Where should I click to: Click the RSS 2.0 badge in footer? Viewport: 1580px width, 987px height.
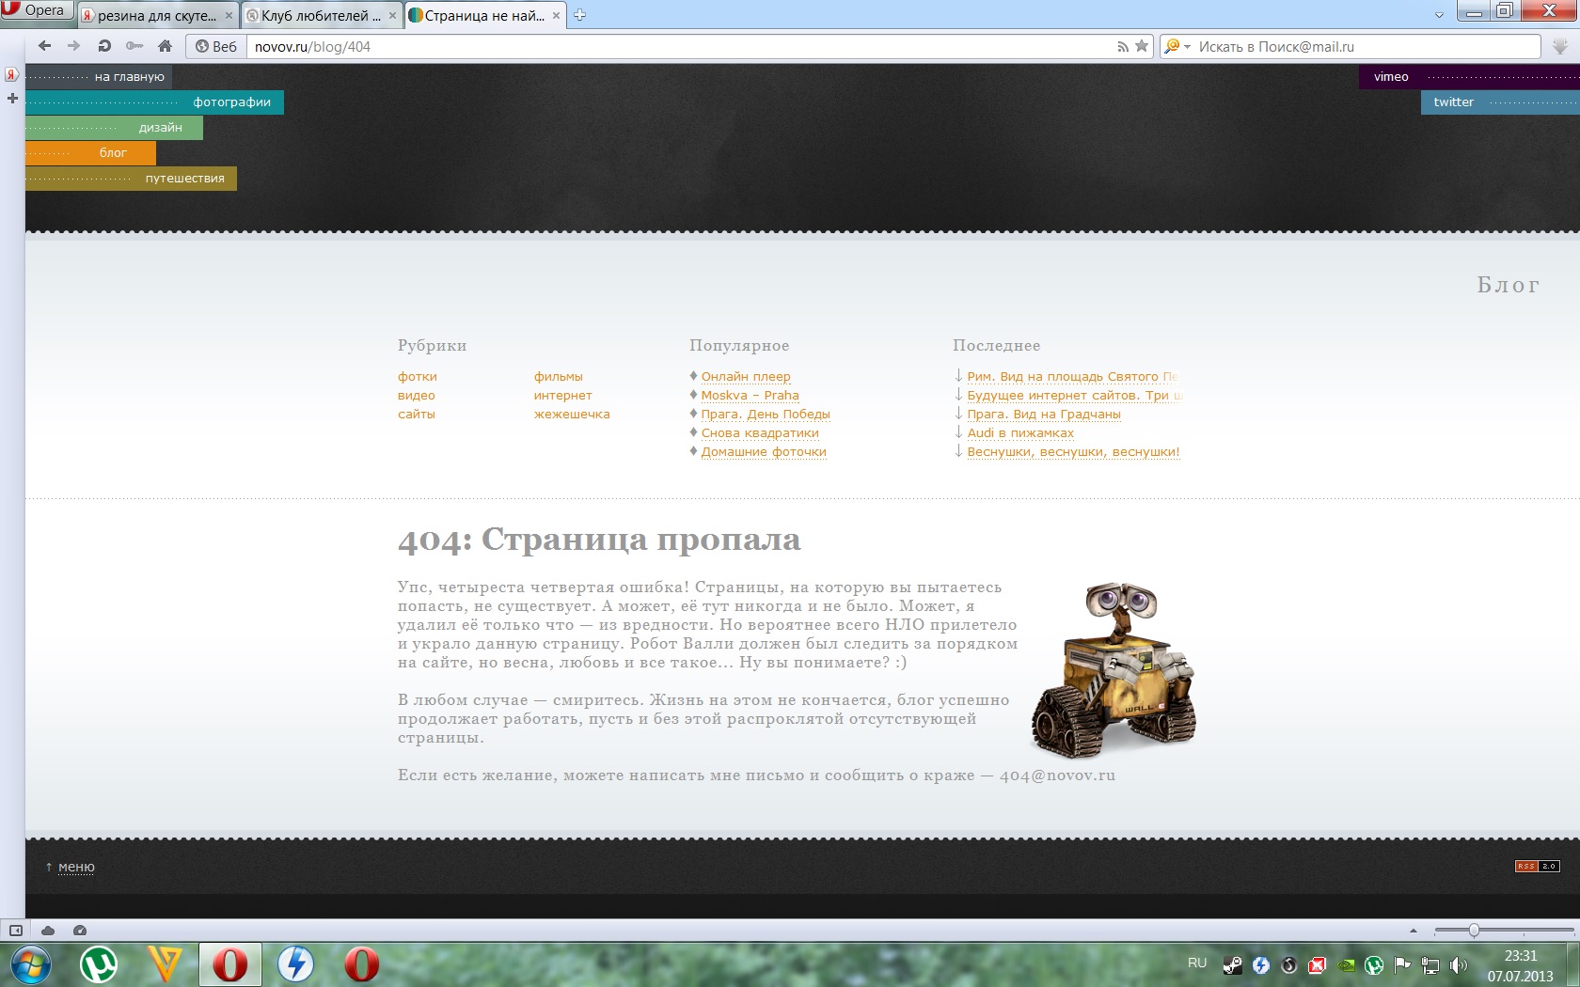point(1537,866)
